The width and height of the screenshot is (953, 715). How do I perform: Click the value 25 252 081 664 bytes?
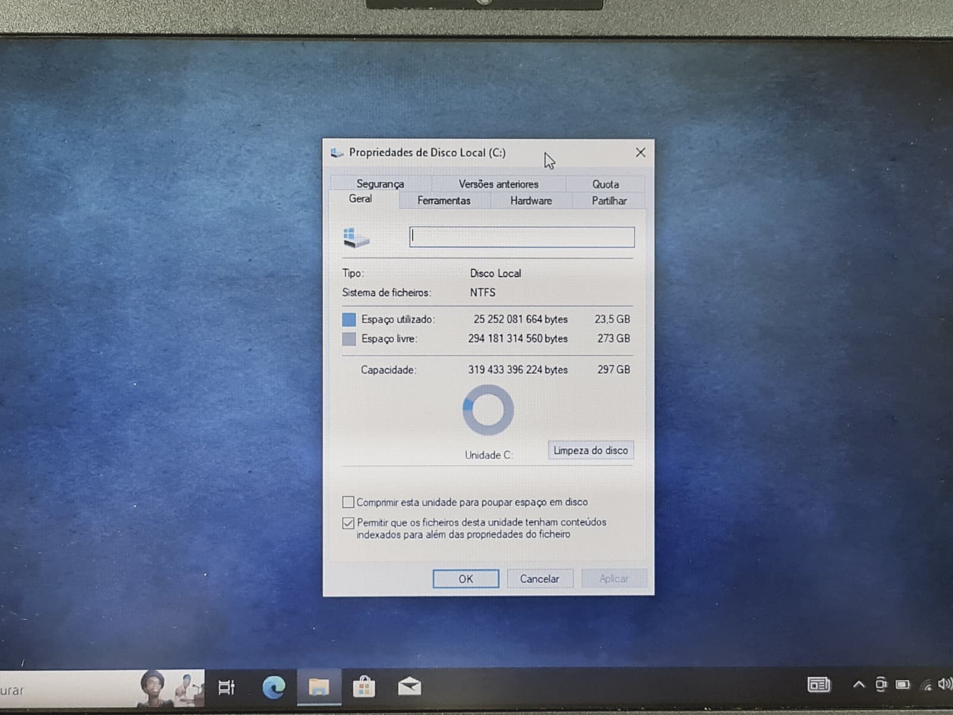click(x=521, y=319)
